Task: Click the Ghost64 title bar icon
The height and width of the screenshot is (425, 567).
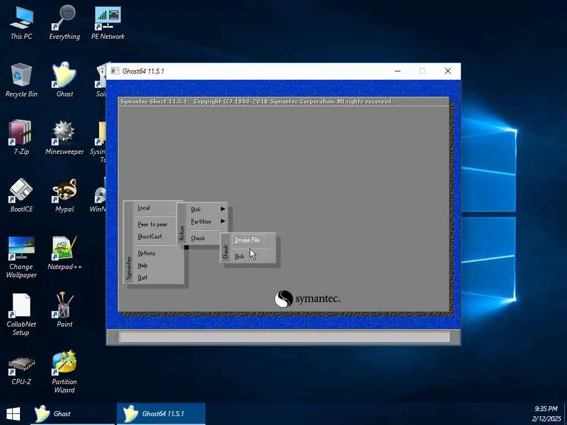Action: 115,71
